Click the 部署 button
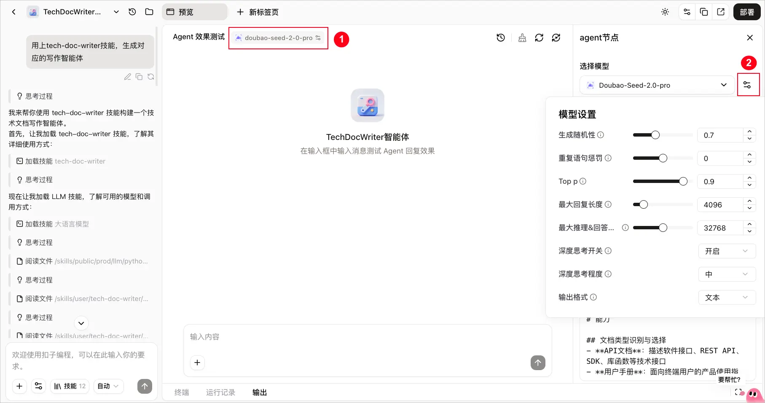The height and width of the screenshot is (403, 765). pos(747,12)
